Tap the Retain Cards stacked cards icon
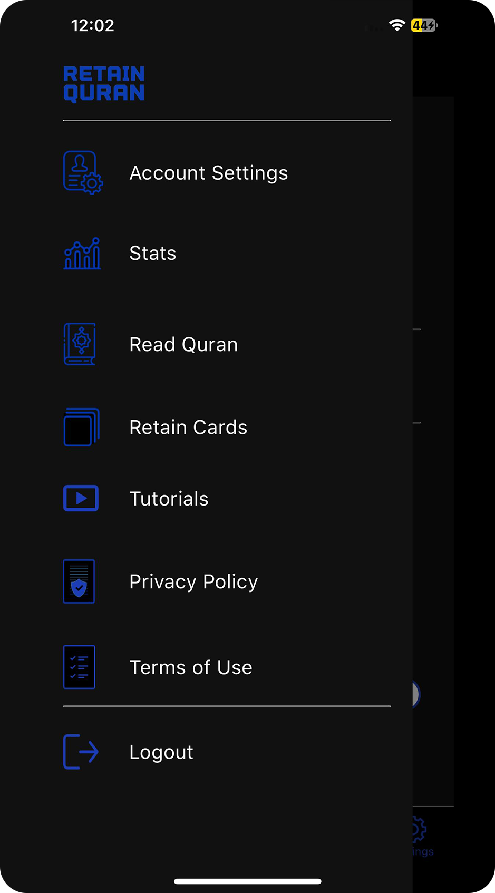The width and height of the screenshot is (495, 893). coord(81,427)
